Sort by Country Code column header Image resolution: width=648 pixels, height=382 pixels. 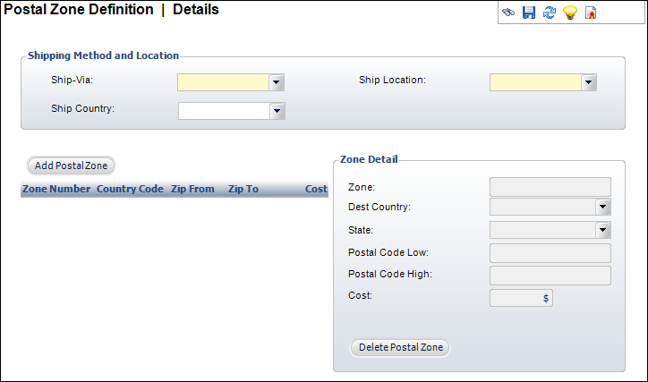[x=130, y=190]
